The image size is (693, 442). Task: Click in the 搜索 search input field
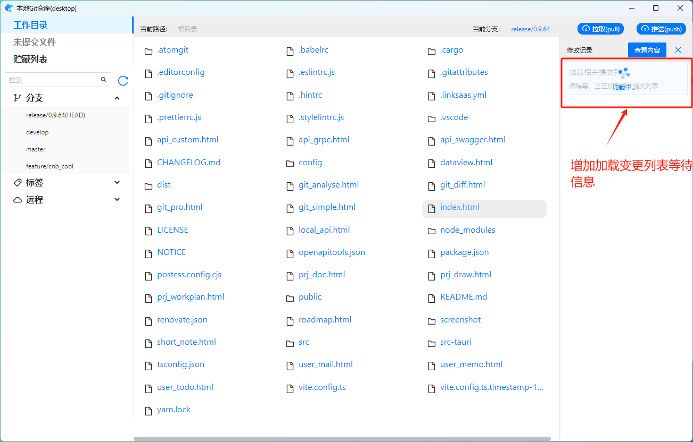point(52,80)
